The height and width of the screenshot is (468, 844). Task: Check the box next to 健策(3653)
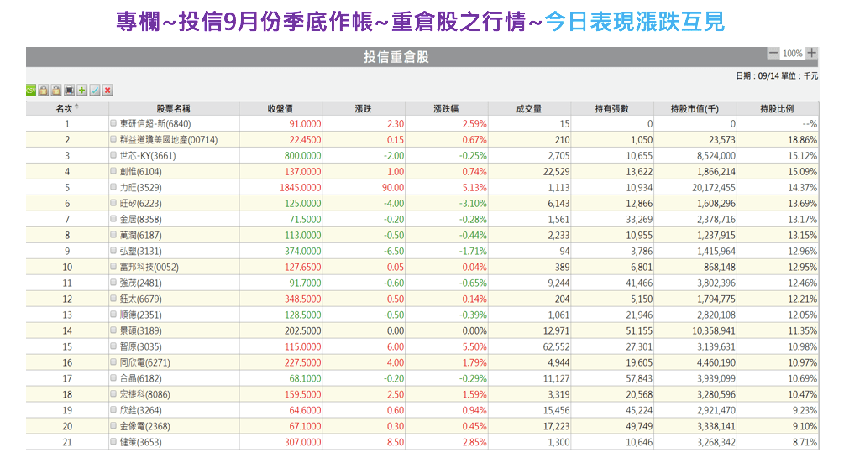coord(113,442)
